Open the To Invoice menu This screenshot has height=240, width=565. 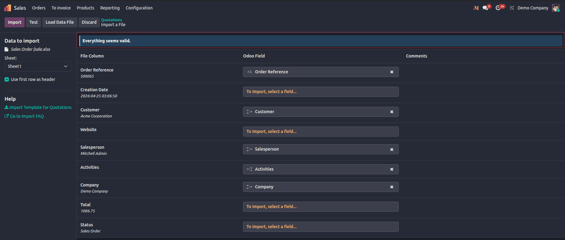(61, 8)
